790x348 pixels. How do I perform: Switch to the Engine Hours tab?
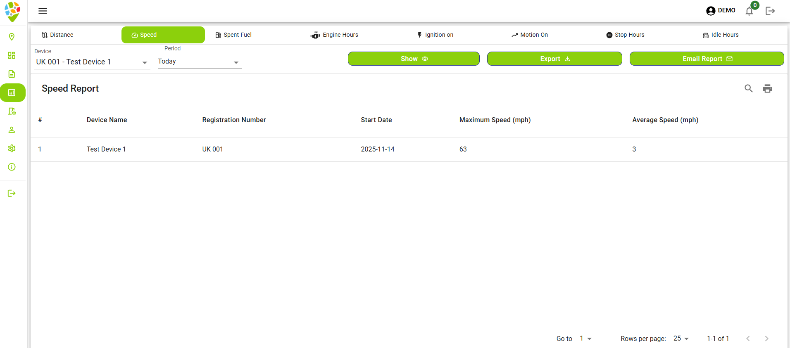point(335,35)
